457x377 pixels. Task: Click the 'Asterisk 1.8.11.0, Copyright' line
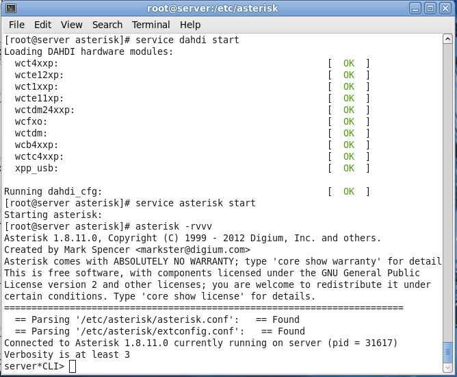tap(192, 238)
